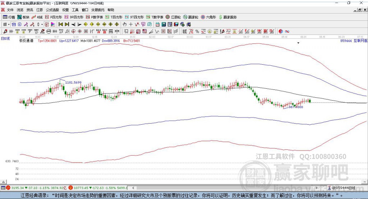Image resolution: width=368 pixels, height=199 pixels.
Task: Select the red crosshair circle tool
Action: tap(73, 32)
